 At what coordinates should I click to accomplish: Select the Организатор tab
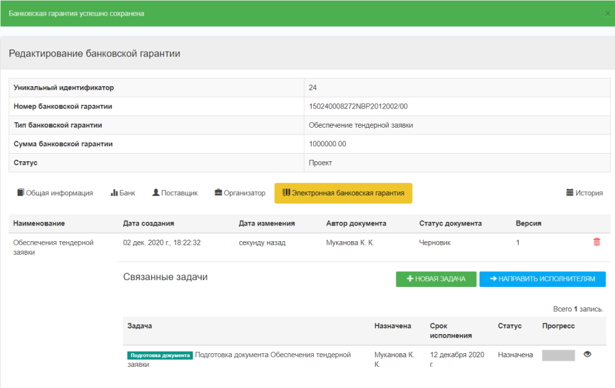(x=240, y=193)
